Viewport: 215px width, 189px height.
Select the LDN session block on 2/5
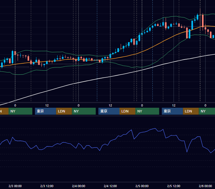[191, 111]
